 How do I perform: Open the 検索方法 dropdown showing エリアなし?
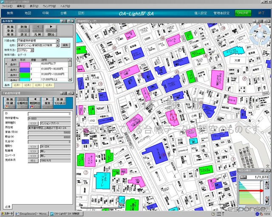[32, 50]
